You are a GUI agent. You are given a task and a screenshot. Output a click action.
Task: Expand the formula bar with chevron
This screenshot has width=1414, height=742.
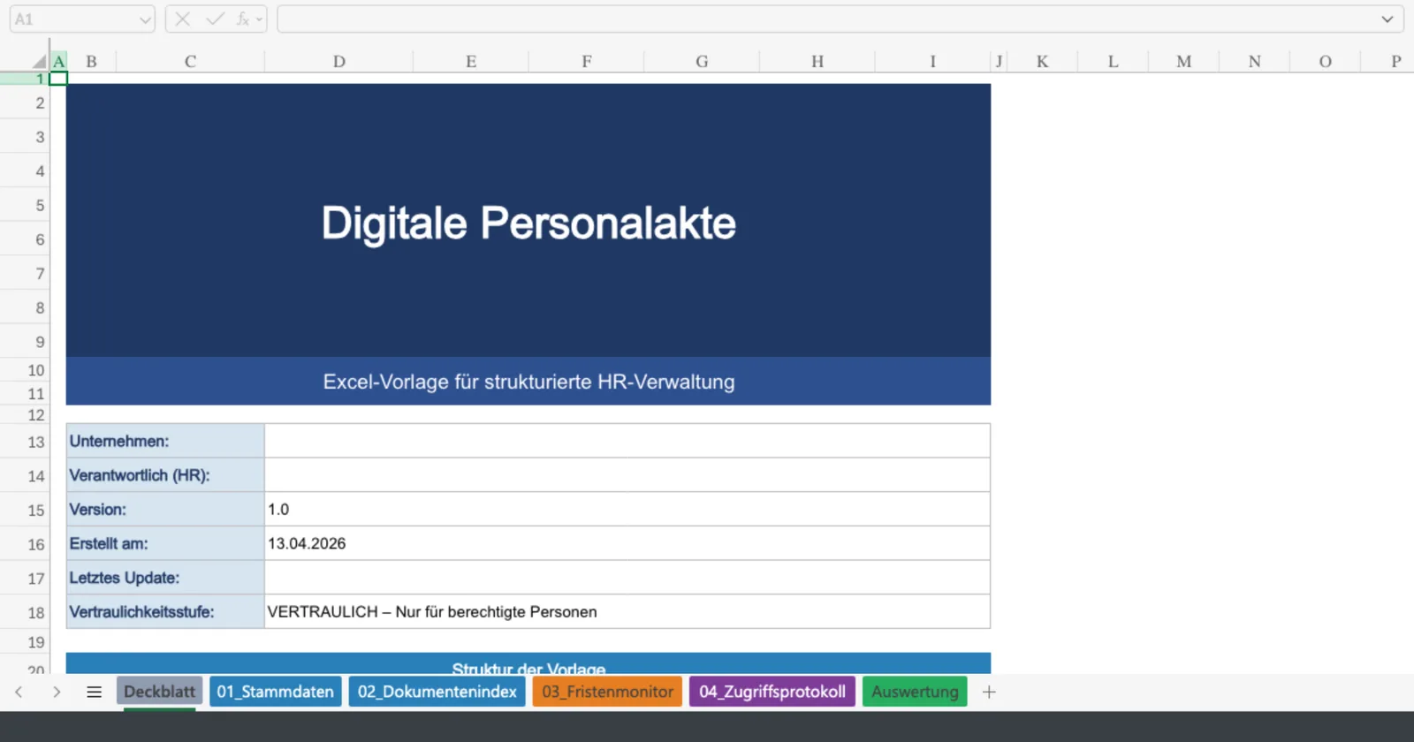pos(1387,19)
